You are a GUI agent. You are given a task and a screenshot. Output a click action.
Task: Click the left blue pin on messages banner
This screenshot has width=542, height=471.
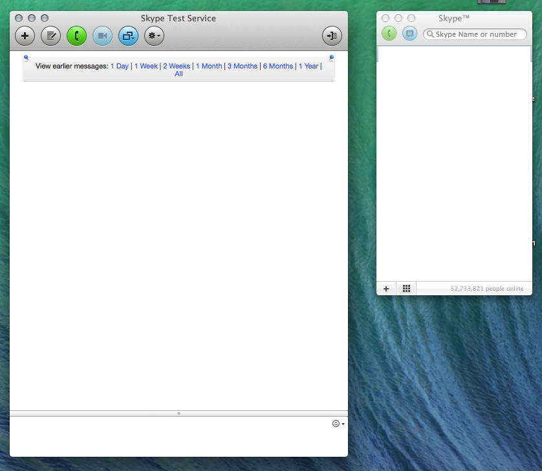(x=26, y=58)
